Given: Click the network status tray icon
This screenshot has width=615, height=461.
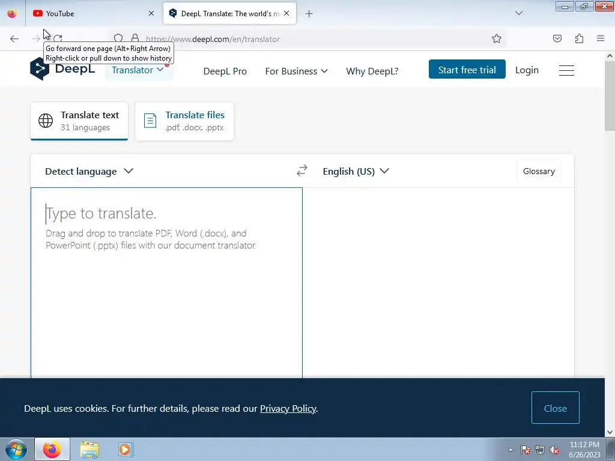Looking at the screenshot, I should click(540, 450).
